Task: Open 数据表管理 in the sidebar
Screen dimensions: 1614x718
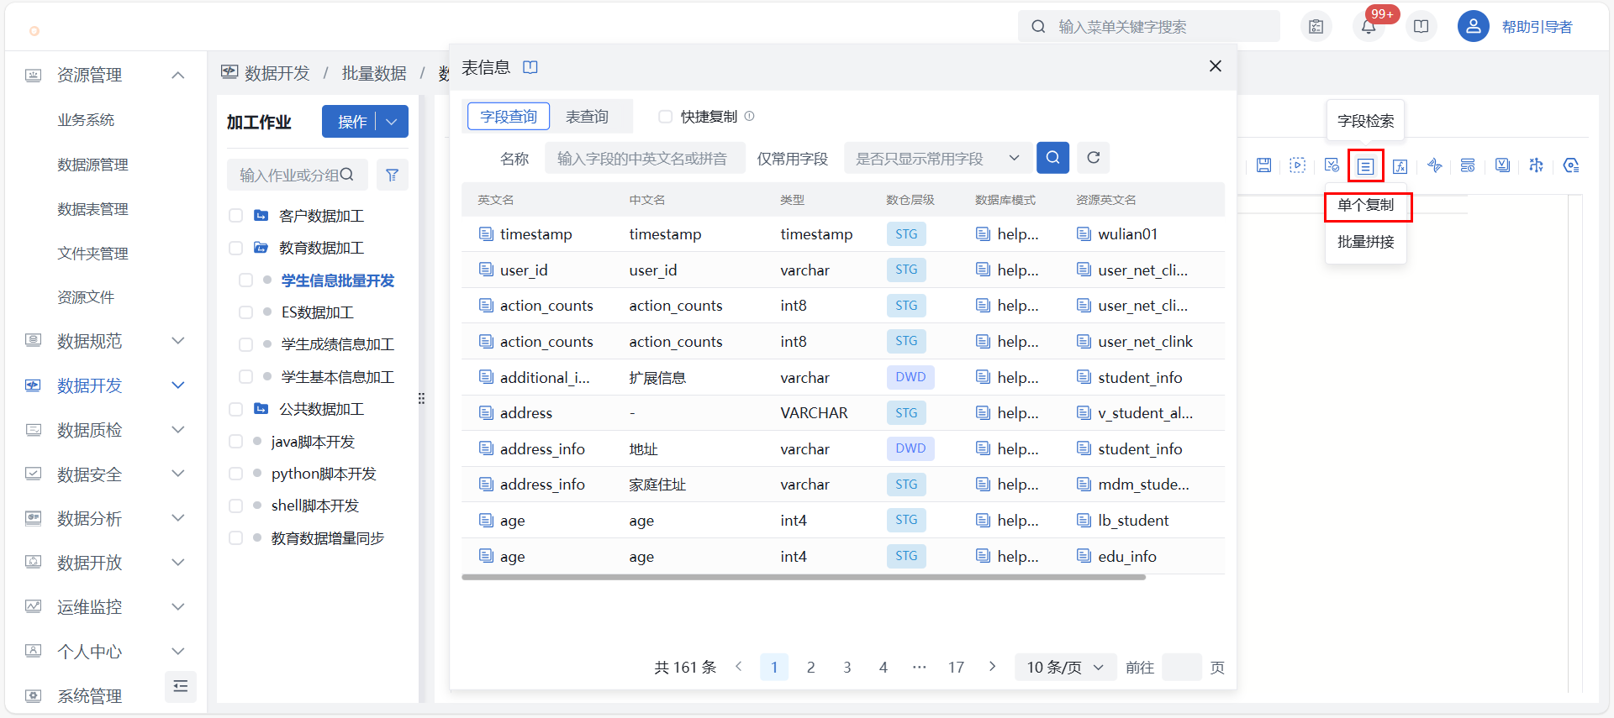Action: (92, 209)
